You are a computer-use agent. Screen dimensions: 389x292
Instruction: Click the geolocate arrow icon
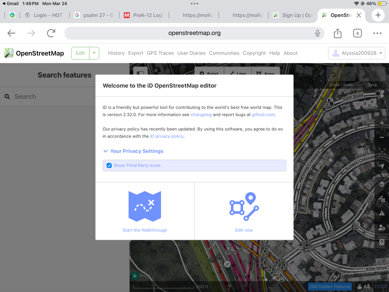tap(382, 166)
